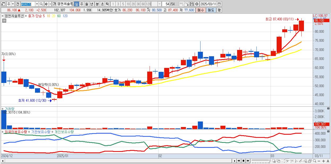Click the 외국인보유수량 indicator label
Image resolution: width=331 pixels, height=164 pixels.
16,132
